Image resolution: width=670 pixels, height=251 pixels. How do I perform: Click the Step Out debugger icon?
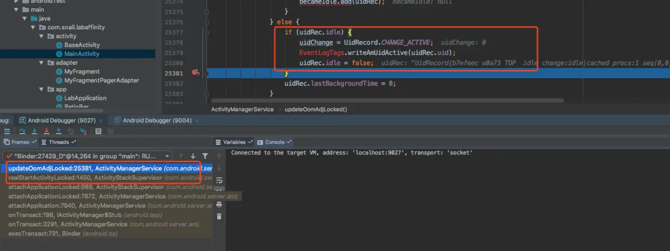tap(59, 131)
